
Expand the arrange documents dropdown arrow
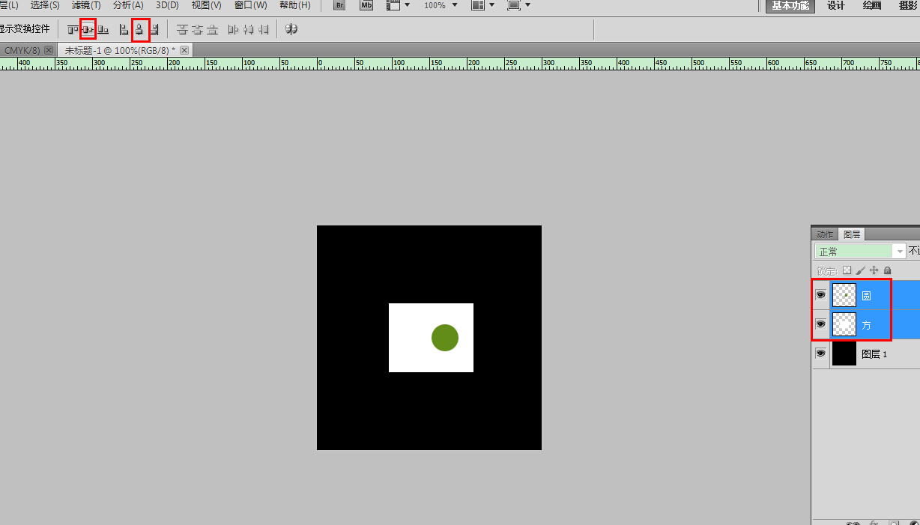[492, 5]
